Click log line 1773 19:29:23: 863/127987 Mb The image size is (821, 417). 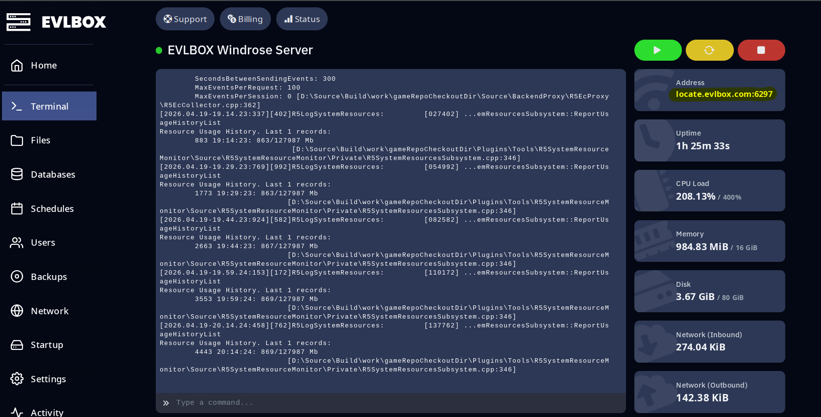point(256,193)
